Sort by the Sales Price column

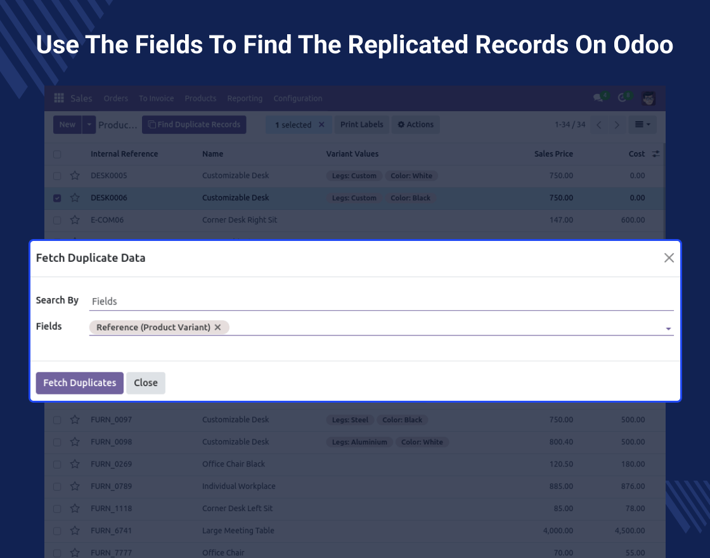tap(553, 154)
